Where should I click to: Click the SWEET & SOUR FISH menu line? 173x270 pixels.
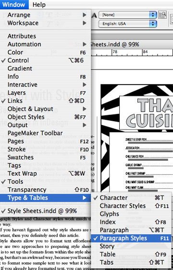pos(149,140)
